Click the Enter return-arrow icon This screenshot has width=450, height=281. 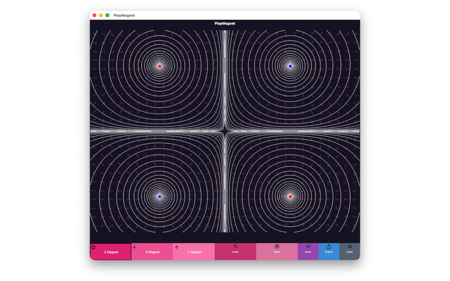click(x=308, y=246)
